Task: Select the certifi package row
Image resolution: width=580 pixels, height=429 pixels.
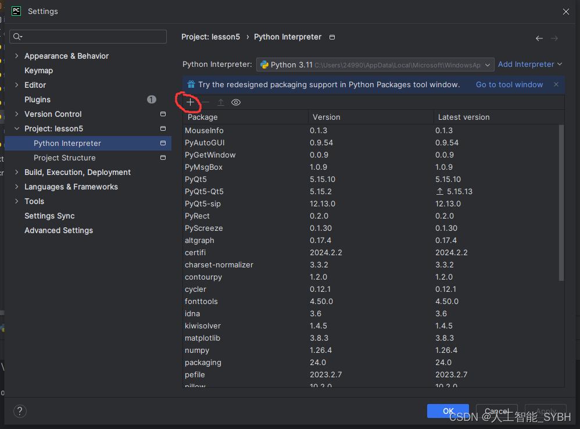Action: point(371,252)
